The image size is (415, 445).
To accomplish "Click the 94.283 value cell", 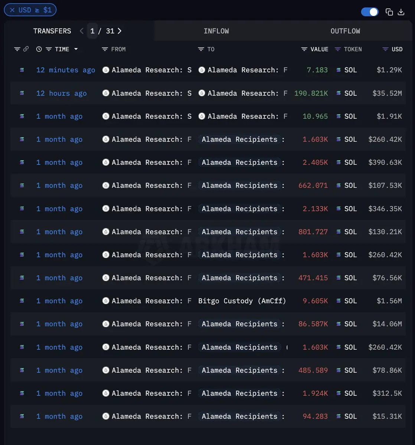I will point(316,416).
